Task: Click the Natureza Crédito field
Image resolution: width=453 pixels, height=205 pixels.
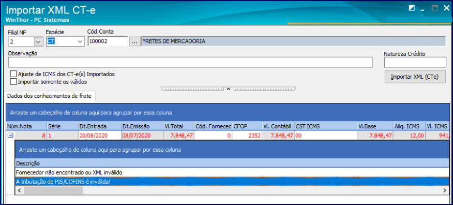Action: (415, 62)
